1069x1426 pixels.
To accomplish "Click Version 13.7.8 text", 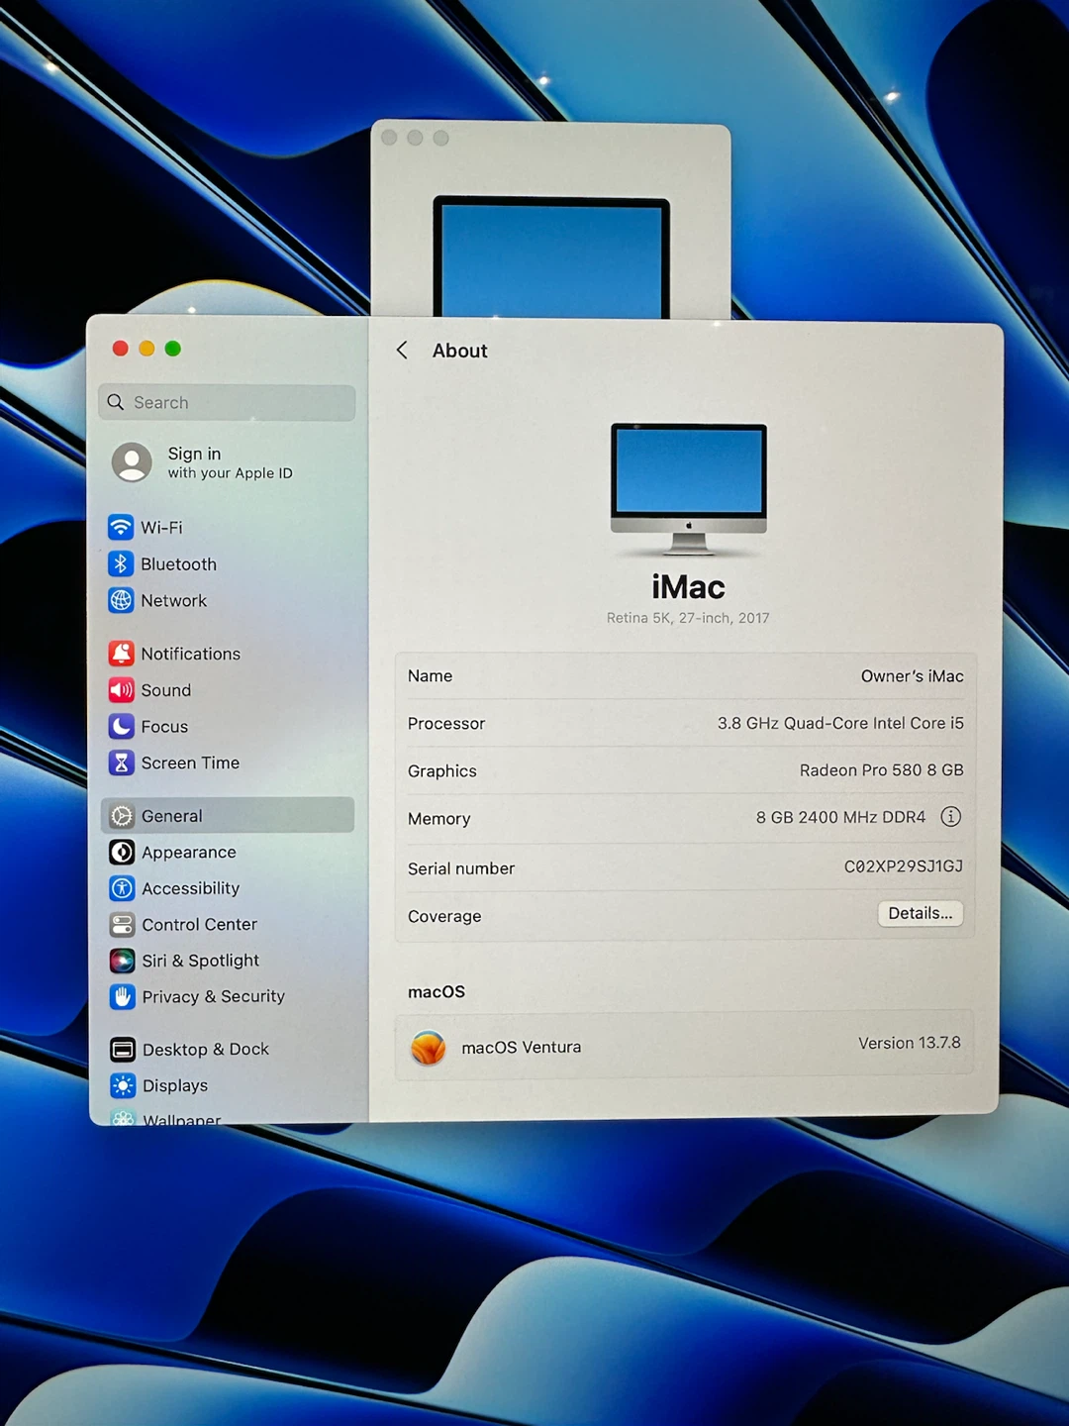I will click(x=910, y=1043).
